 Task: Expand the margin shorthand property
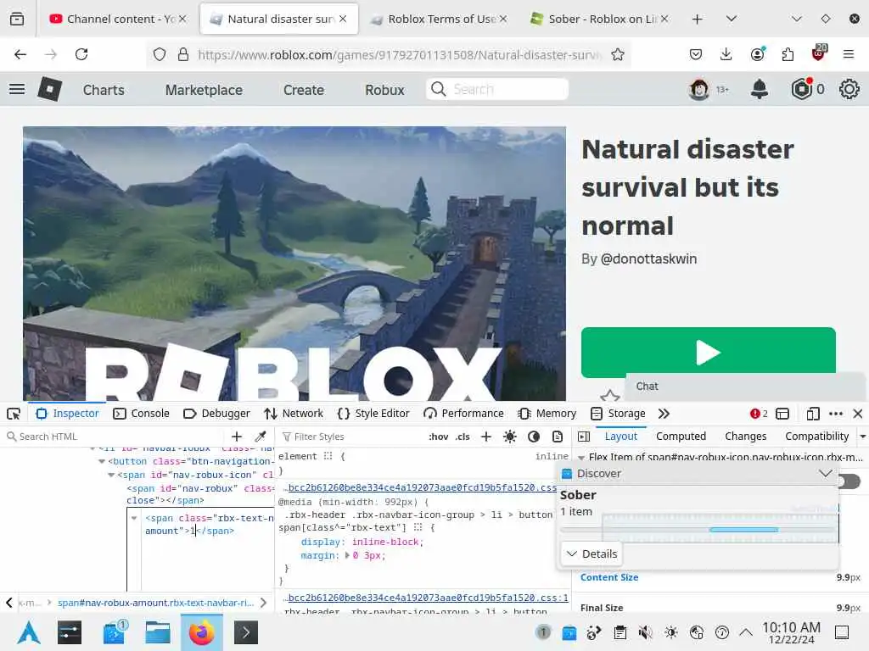tap(347, 555)
